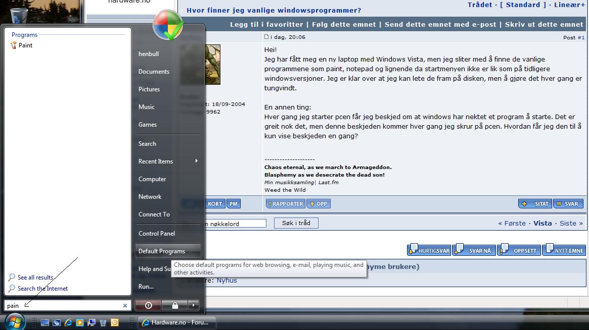Screen dimensions: 589x330
Task: Click the SVAR reply button on the post
Action: tap(568, 204)
